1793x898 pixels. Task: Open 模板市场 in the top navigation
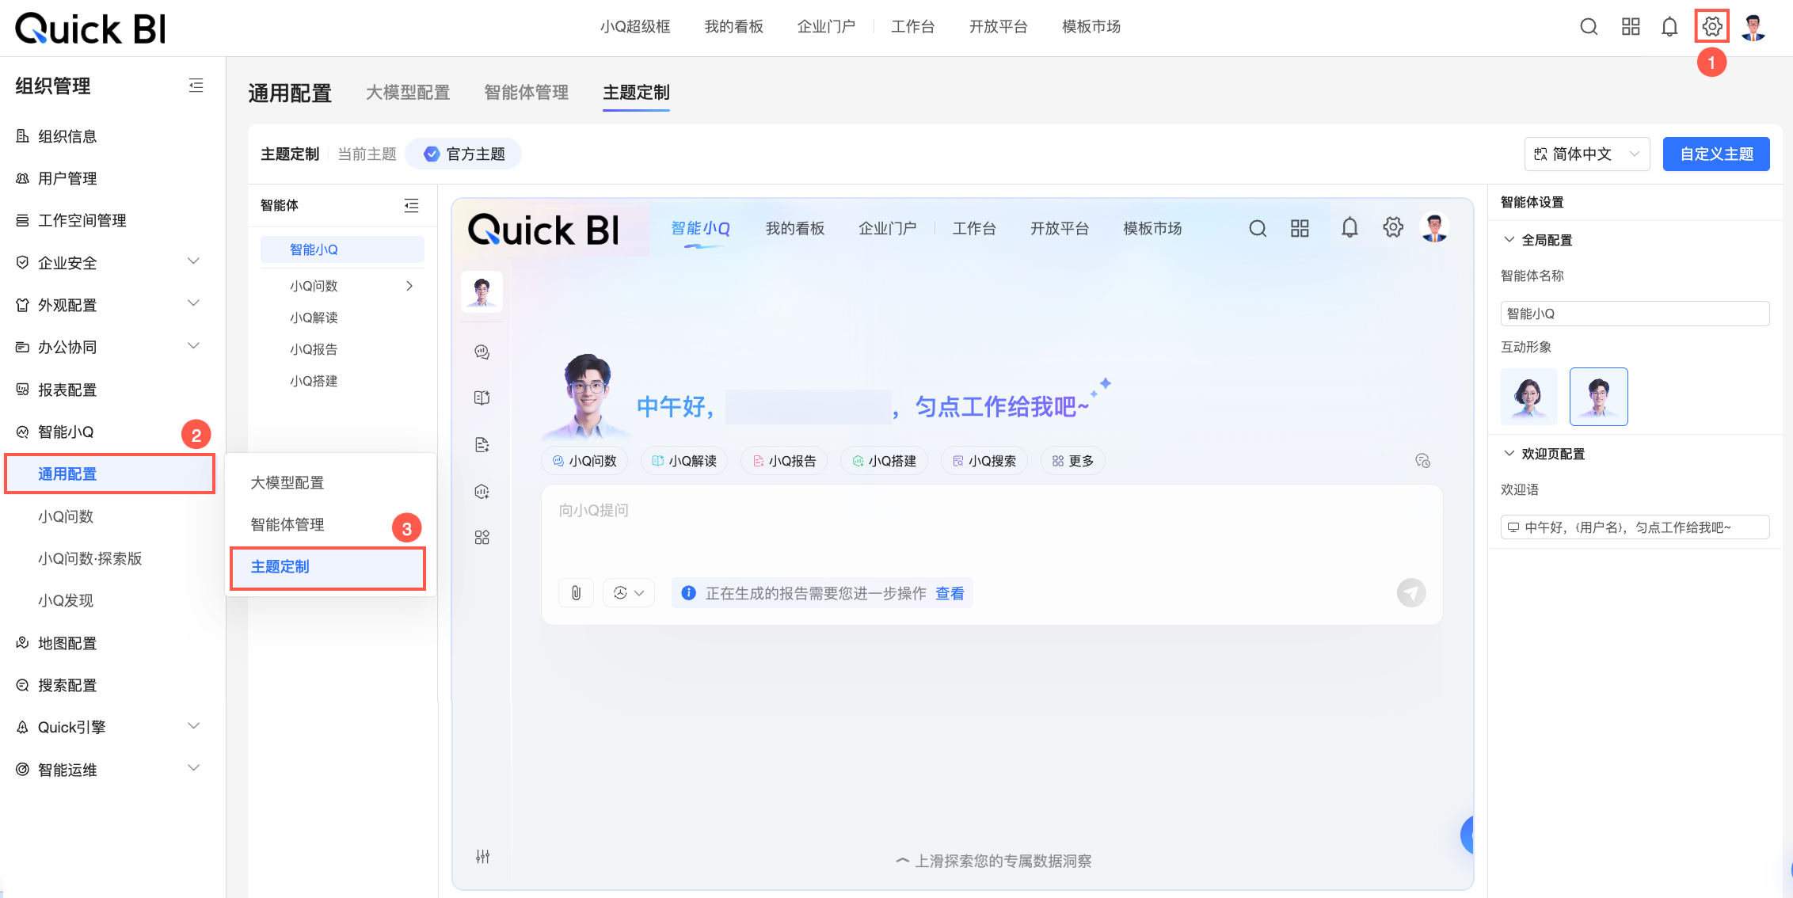[1091, 27]
